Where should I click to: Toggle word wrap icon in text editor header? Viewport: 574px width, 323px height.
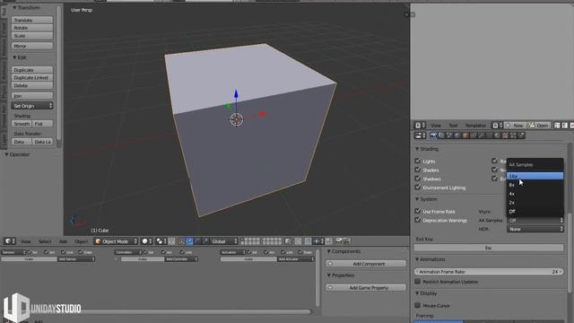coord(565,126)
